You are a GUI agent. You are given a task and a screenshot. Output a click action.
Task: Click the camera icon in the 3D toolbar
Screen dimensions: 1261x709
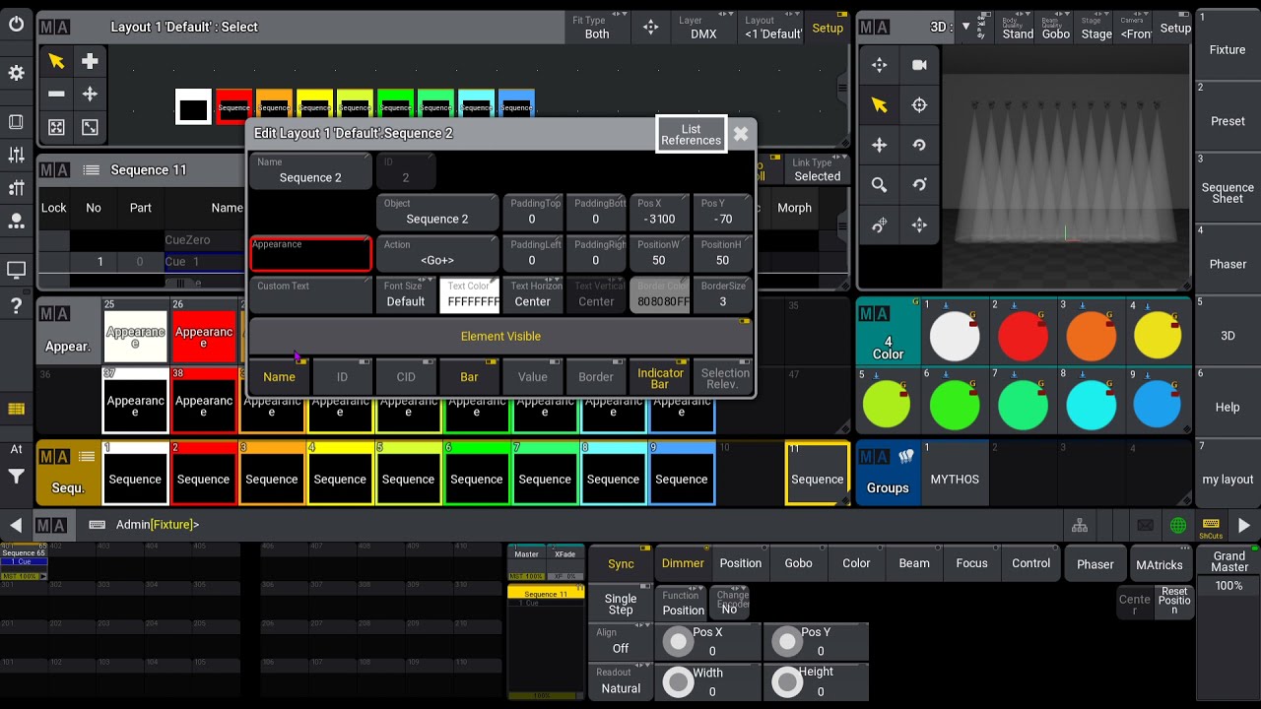point(919,65)
